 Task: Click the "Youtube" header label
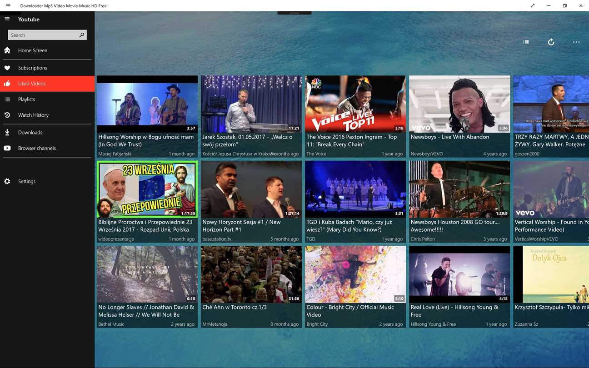(x=29, y=19)
